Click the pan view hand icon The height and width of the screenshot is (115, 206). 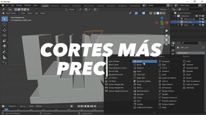pyautogui.click(x=166, y=35)
